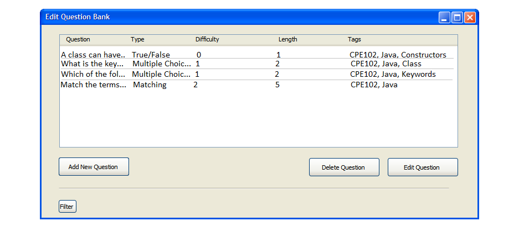This screenshot has height=242, width=524.
Task: Select the "What is the key..." question row
Action: click(93, 64)
